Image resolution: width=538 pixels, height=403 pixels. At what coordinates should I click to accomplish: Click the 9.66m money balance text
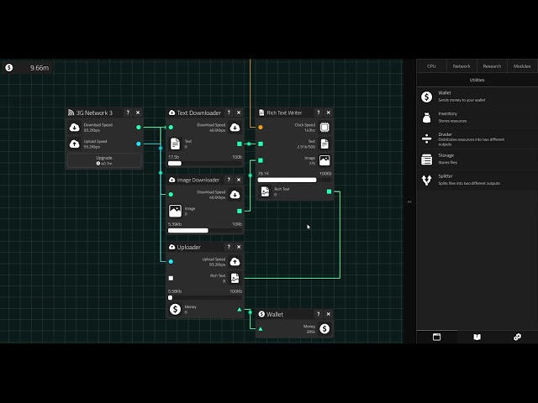point(40,68)
